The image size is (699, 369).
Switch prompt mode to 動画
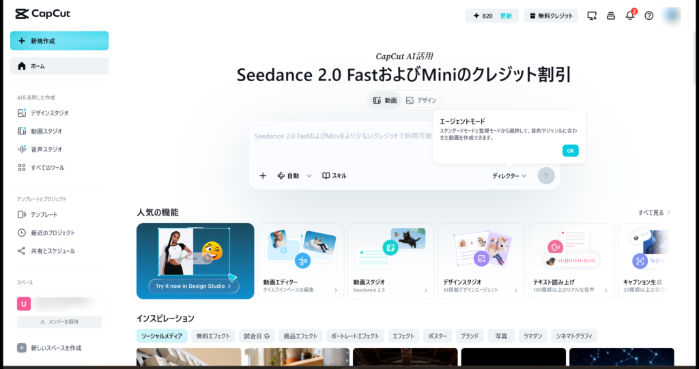click(x=385, y=101)
